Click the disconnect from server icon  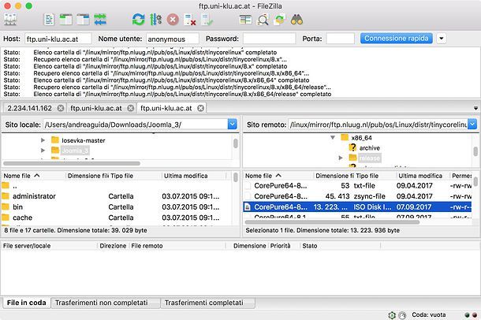click(189, 20)
